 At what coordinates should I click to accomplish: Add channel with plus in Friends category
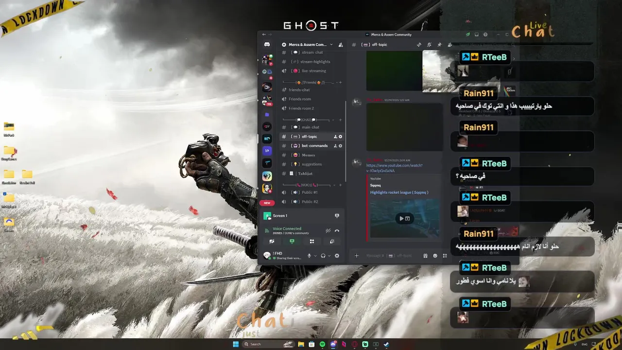point(340,83)
